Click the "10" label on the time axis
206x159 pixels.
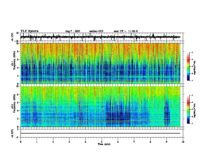[183, 142]
